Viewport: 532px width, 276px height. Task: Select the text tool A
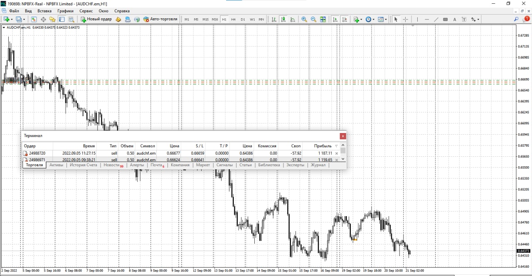point(455,19)
